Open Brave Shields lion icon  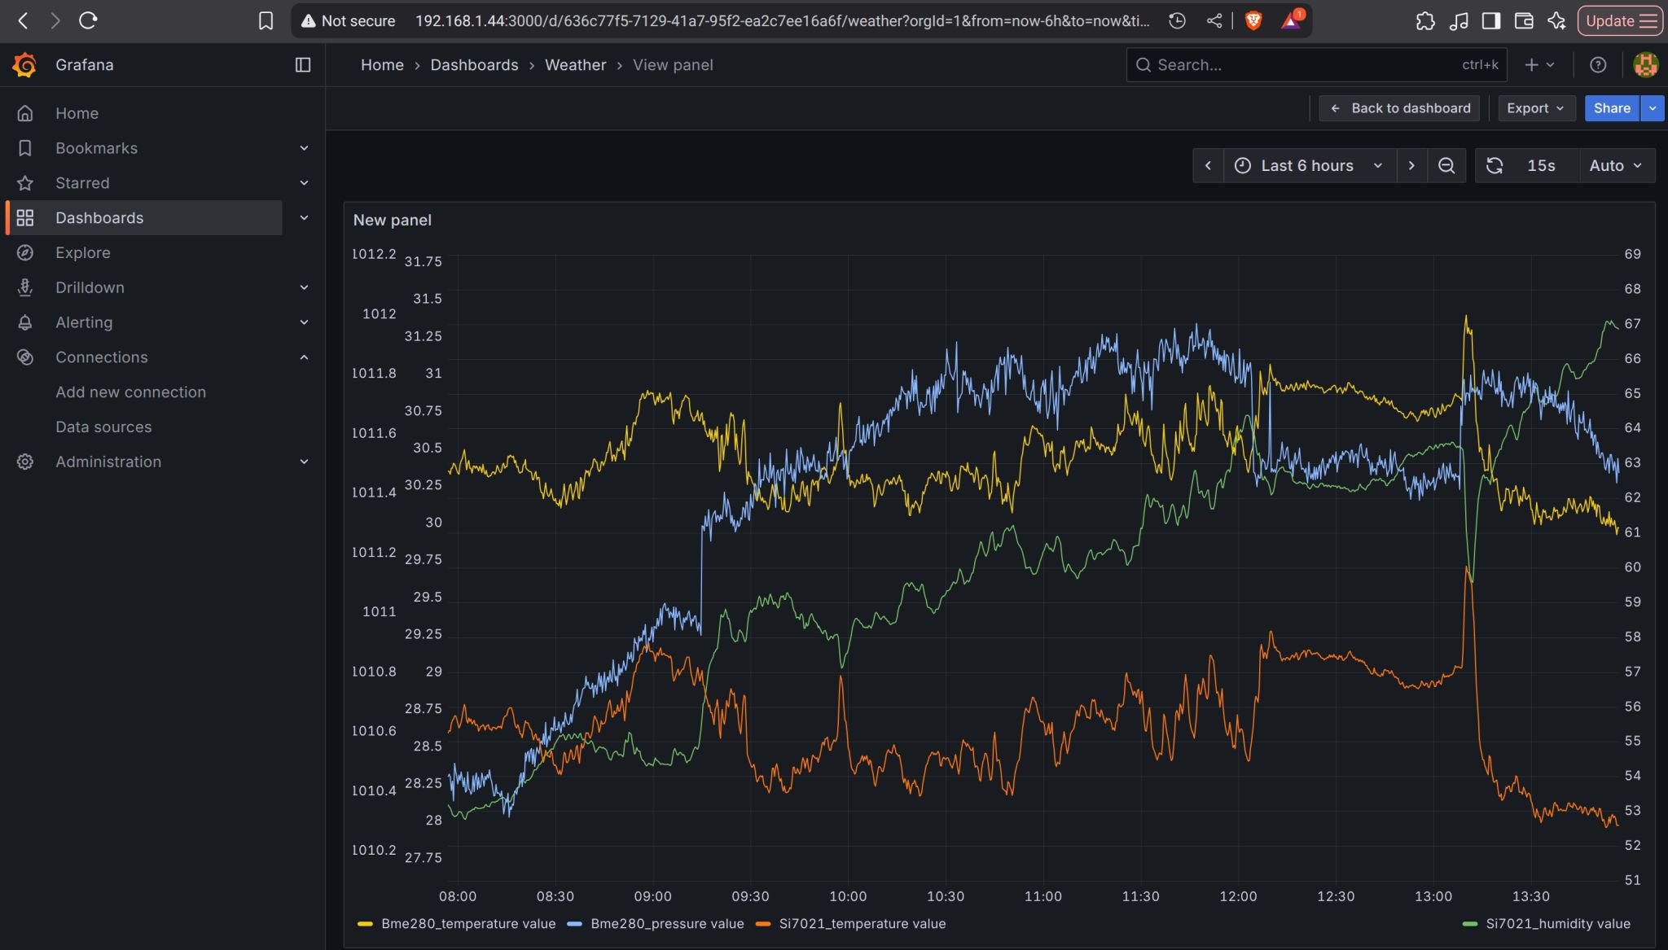point(1253,20)
